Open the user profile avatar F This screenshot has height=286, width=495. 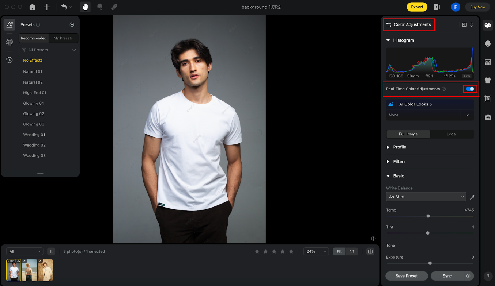[456, 7]
